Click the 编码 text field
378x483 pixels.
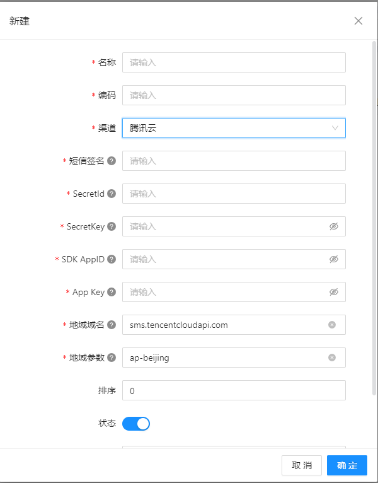click(234, 95)
